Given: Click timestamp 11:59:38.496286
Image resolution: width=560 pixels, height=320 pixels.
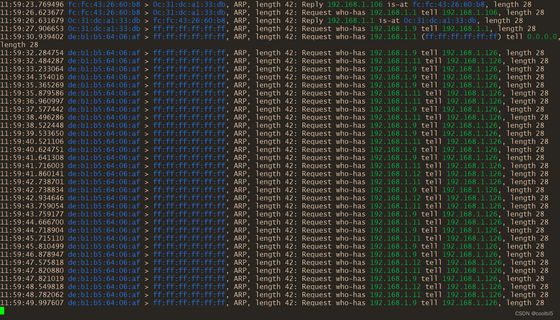Looking at the screenshot, I should [x=32, y=118].
